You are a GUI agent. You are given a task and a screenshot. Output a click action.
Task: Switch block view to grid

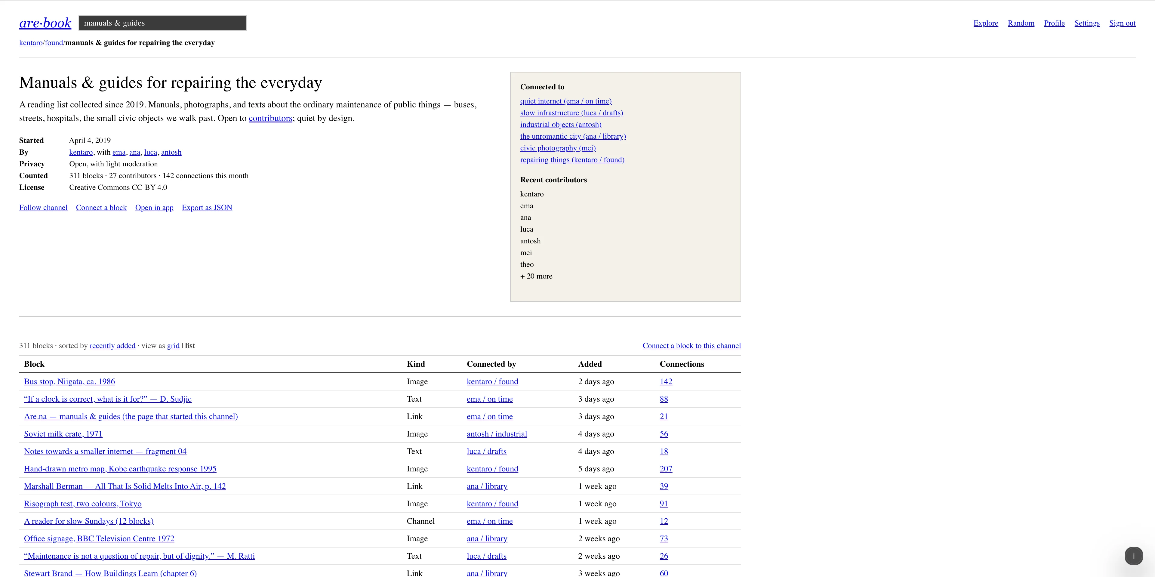[x=173, y=346]
